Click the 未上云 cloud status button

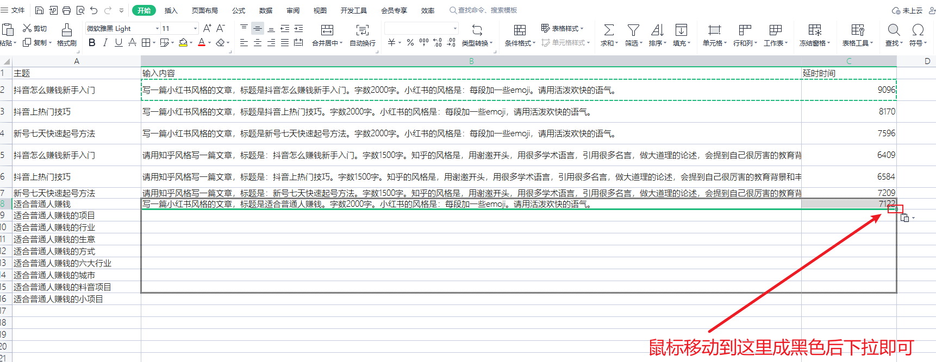(x=907, y=10)
